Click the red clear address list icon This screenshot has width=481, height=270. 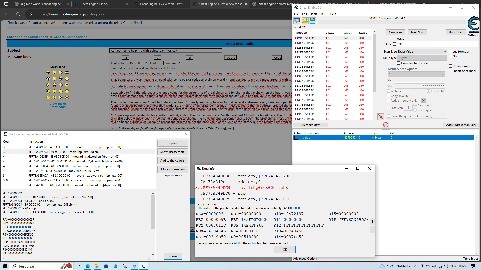coord(386,125)
